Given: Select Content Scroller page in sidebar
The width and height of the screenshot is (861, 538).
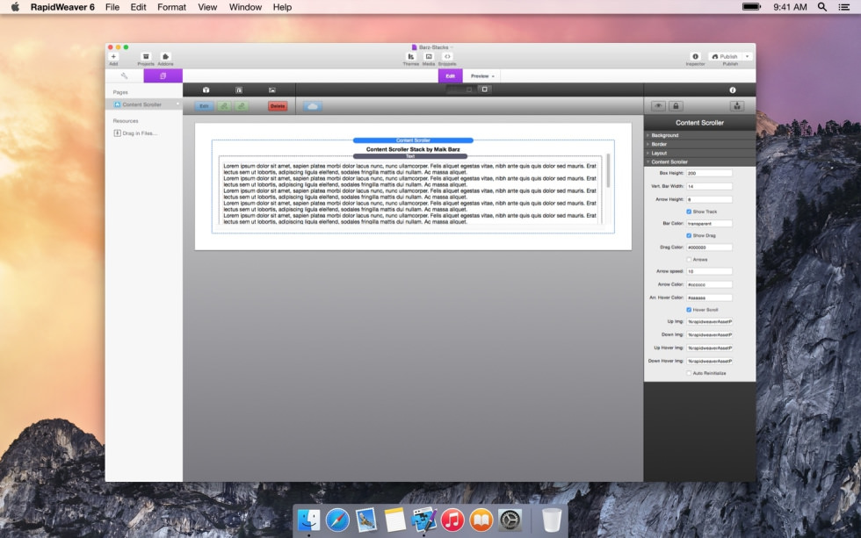Looking at the screenshot, I should 144,104.
